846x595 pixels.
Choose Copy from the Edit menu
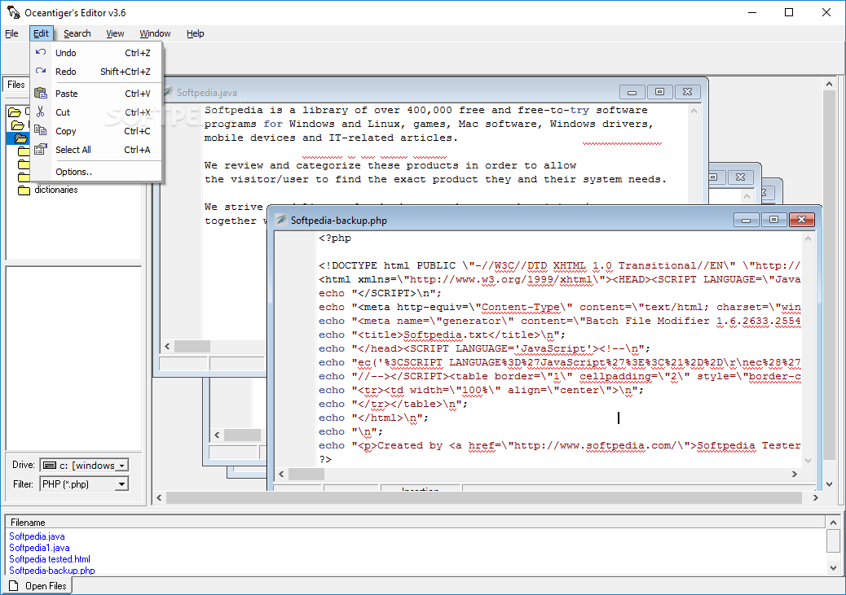click(x=96, y=131)
